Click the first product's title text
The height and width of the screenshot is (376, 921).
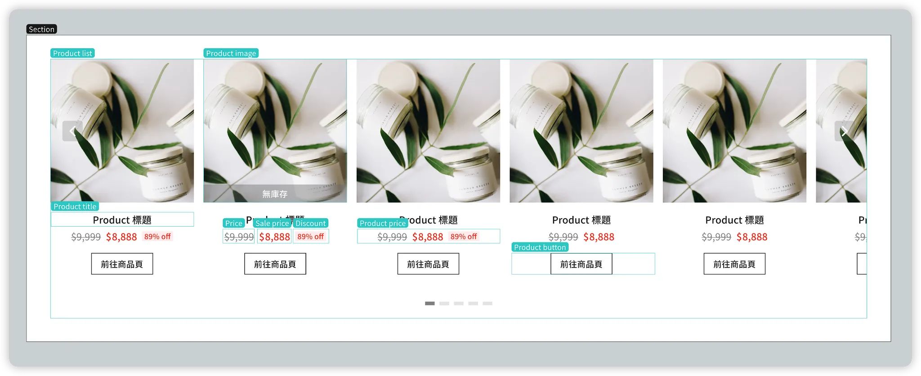[x=122, y=220]
